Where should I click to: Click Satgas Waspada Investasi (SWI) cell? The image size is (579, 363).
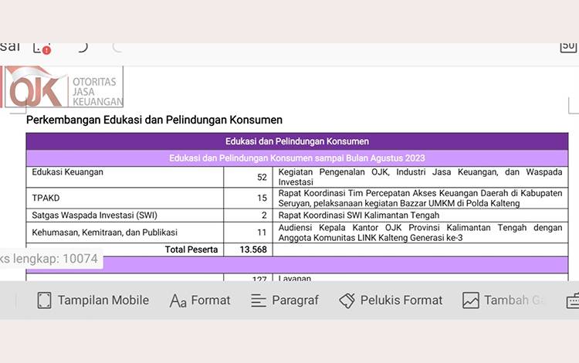tap(125, 215)
